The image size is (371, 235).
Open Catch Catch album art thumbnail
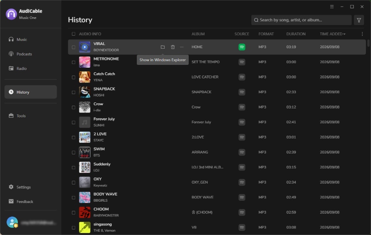[84, 77]
